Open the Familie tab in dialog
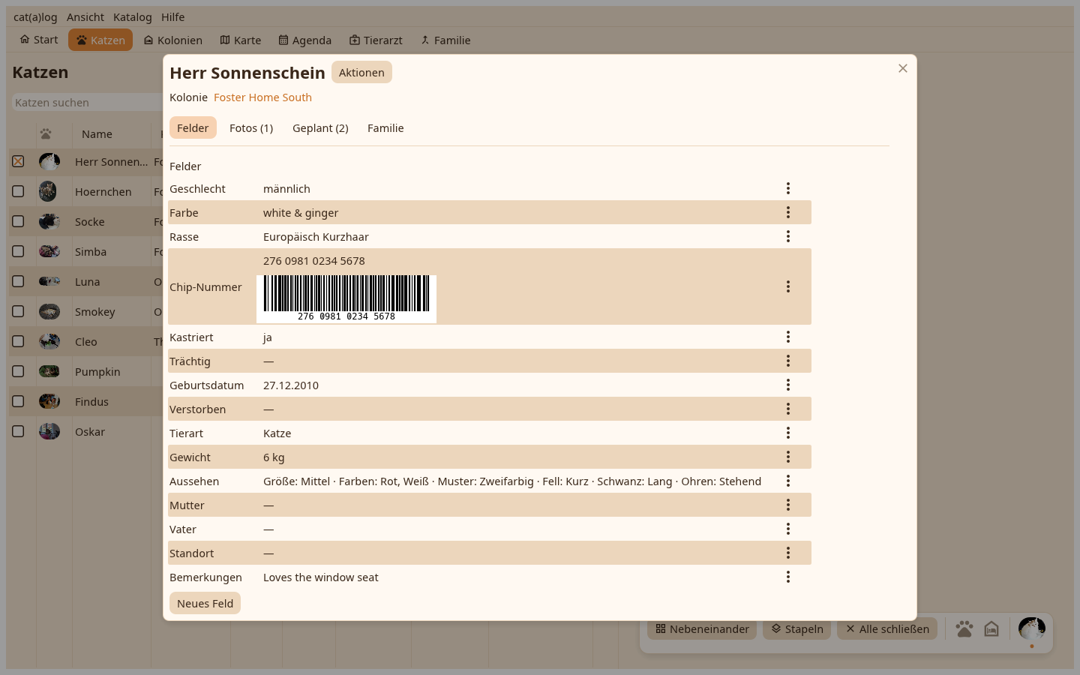Viewport: 1080px width, 675px height. 385,127
